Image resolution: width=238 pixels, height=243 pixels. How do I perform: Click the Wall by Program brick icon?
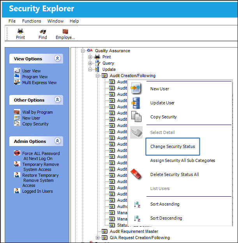click(17, 112)
